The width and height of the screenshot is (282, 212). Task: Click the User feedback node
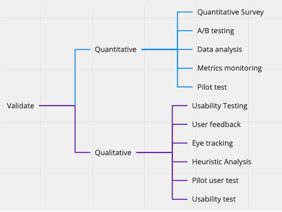pos(216,124)
